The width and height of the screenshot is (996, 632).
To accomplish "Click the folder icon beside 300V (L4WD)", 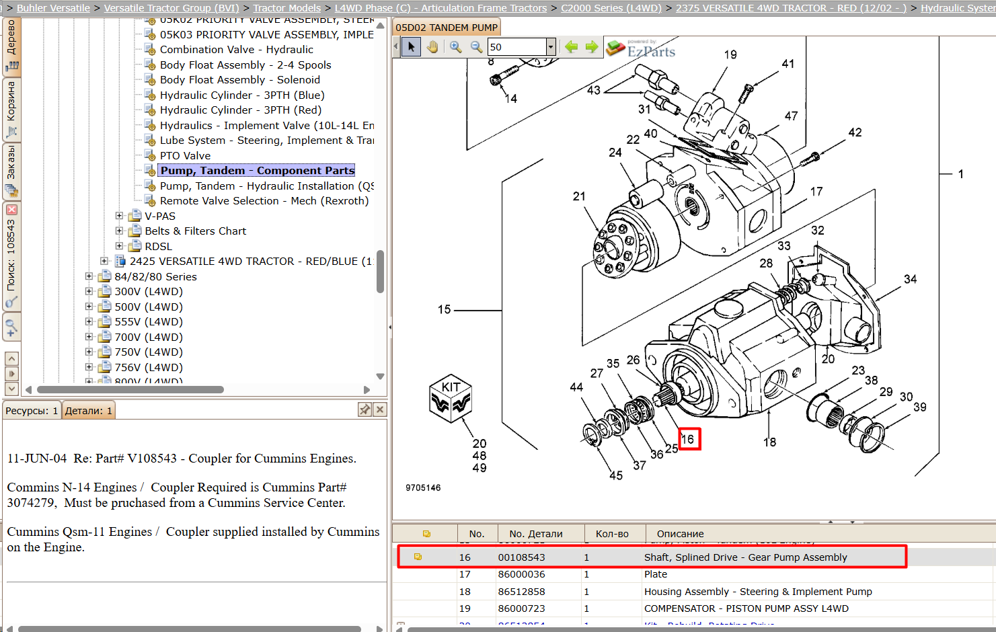I will click(105, 292).
